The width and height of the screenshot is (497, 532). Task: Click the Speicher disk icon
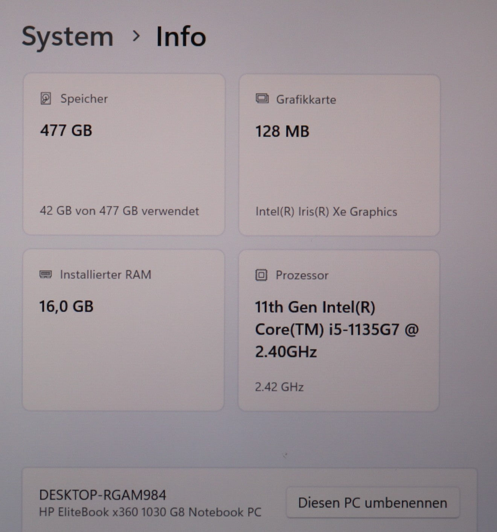(46, 99)
